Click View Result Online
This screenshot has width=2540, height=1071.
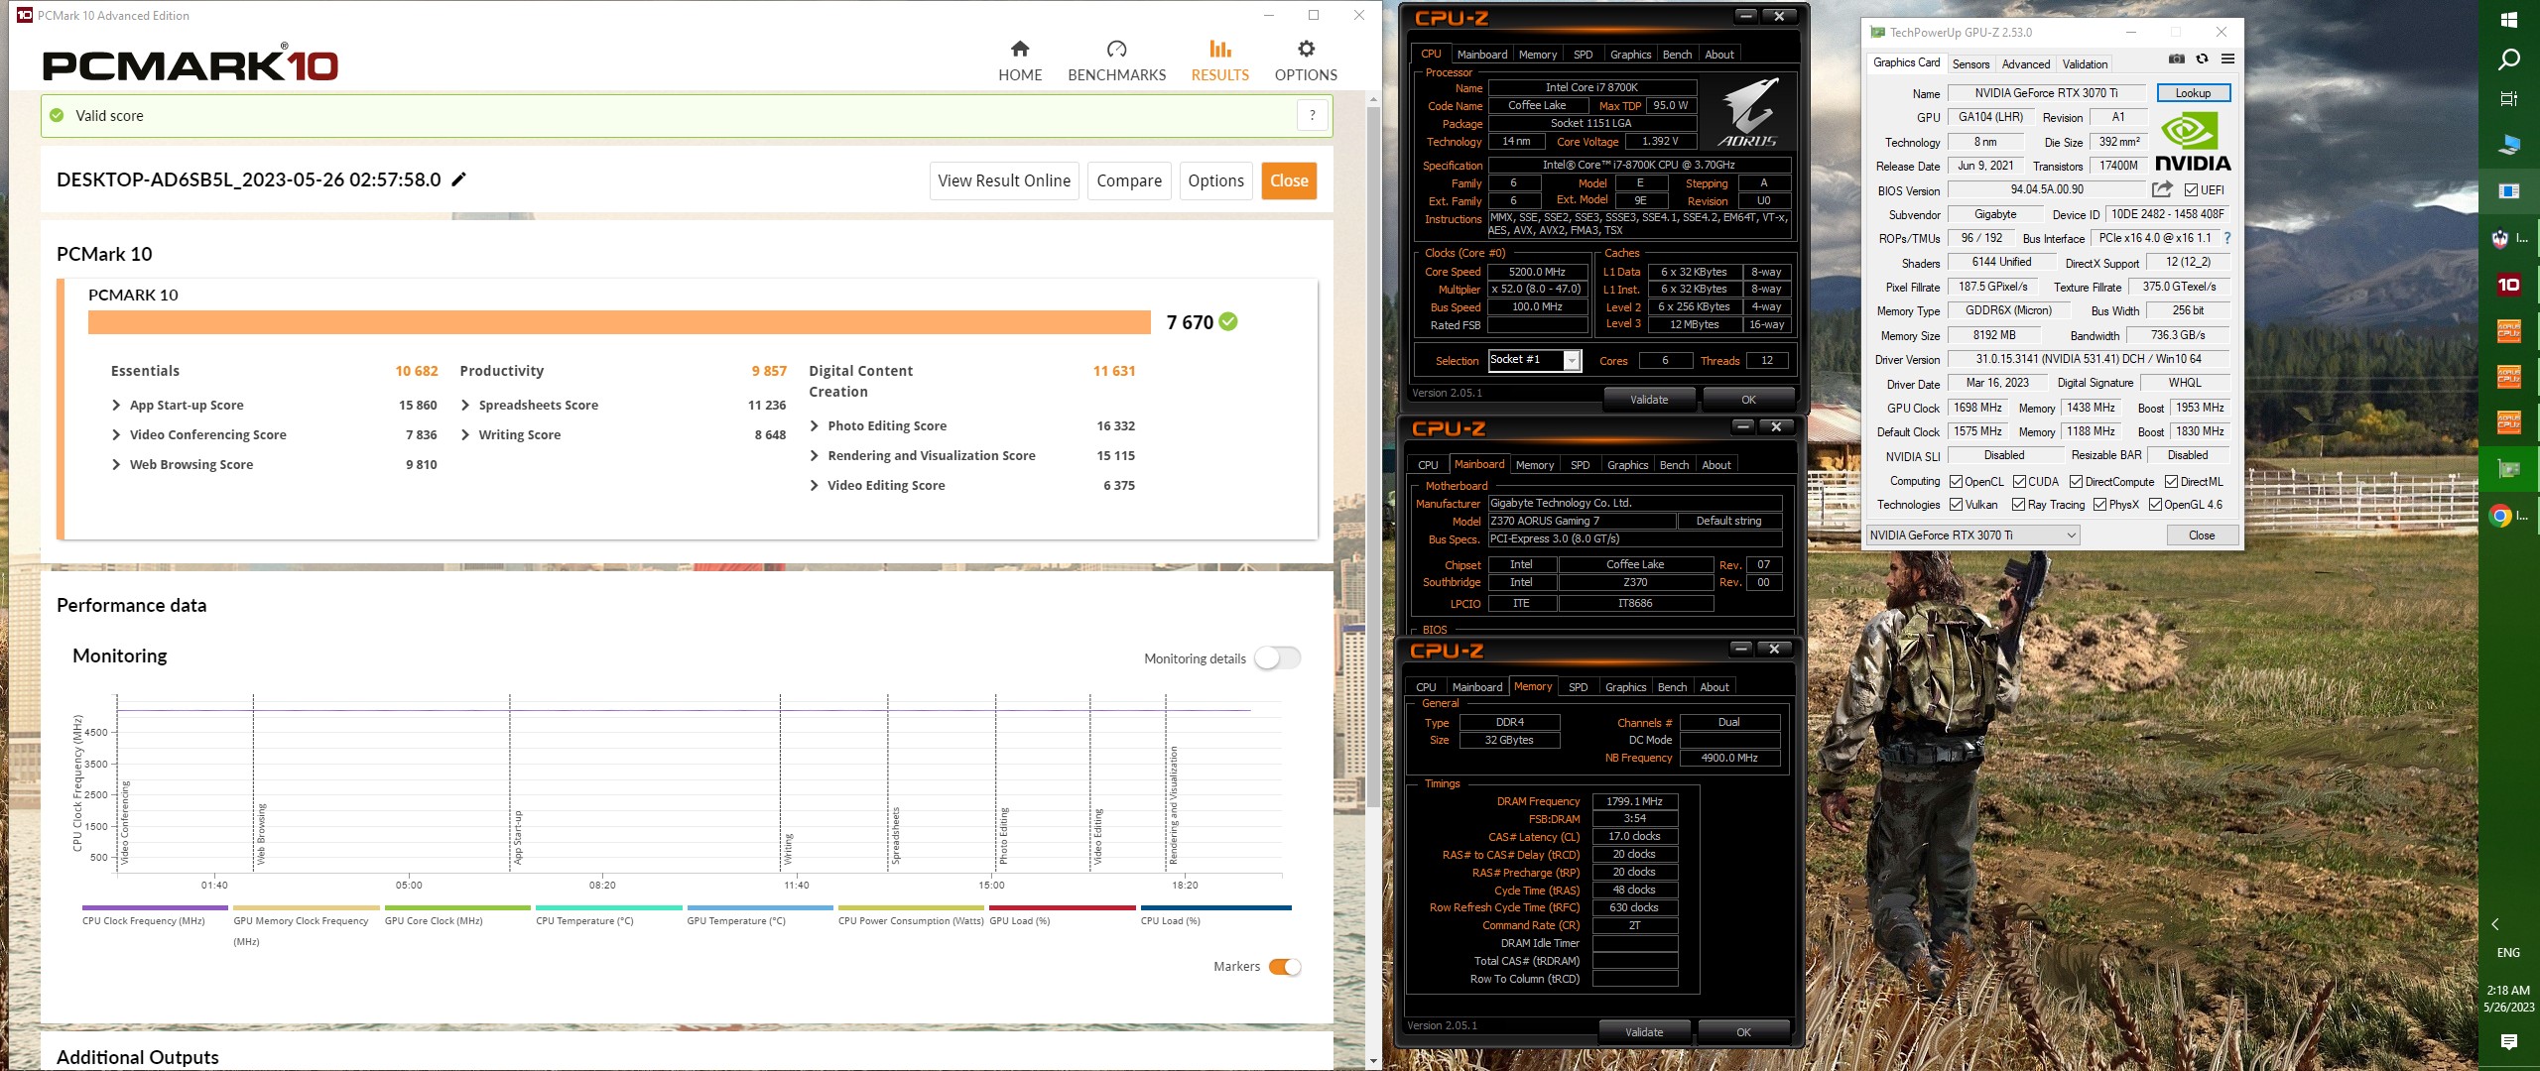click(1004, 180)
